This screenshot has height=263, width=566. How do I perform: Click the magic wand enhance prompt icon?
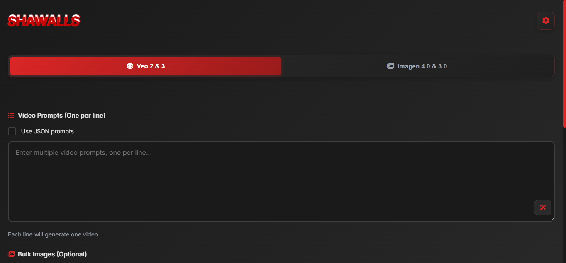coord(543,208)
